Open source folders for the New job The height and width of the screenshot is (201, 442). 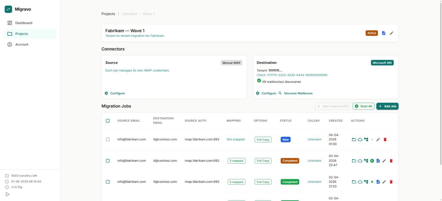click(354, 140)
